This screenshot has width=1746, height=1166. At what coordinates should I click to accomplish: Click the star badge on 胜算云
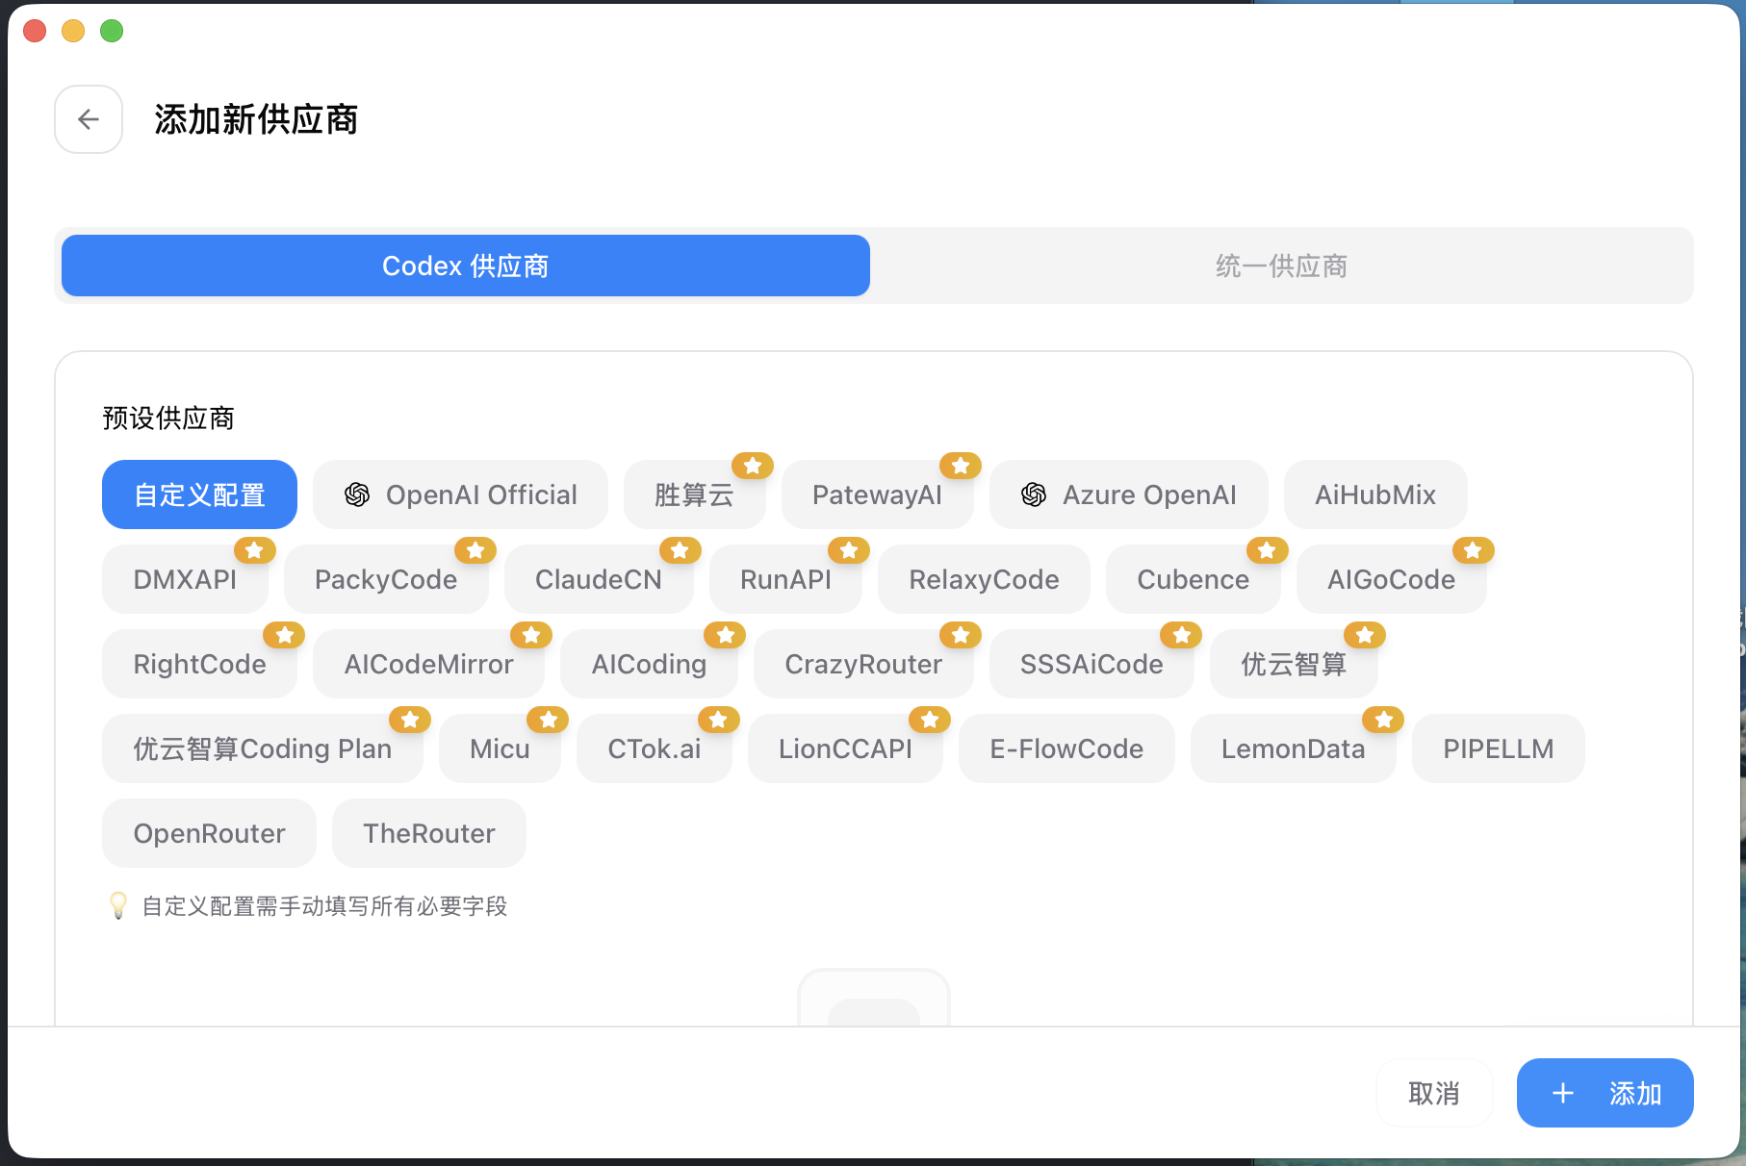coord(753,466)
